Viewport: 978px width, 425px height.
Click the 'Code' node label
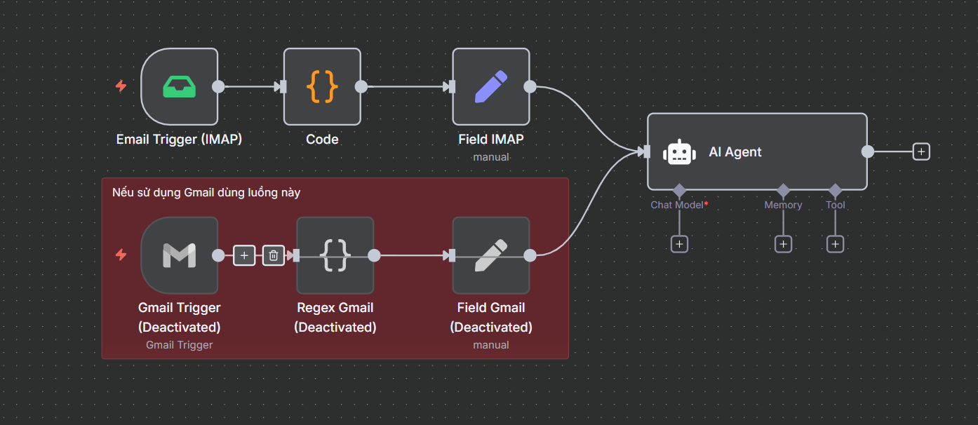point(322,140)
